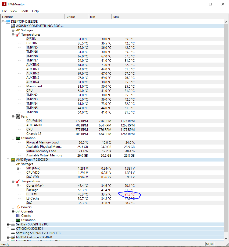This screenshot has height=247, width=229.
Task: Click the ASUSTeK motherboard icon
Action: pos(13,26)
